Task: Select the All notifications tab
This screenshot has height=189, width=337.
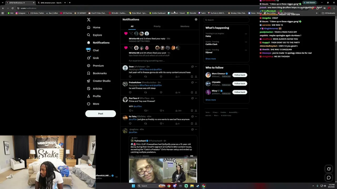Action: click(x=132, y=26)
